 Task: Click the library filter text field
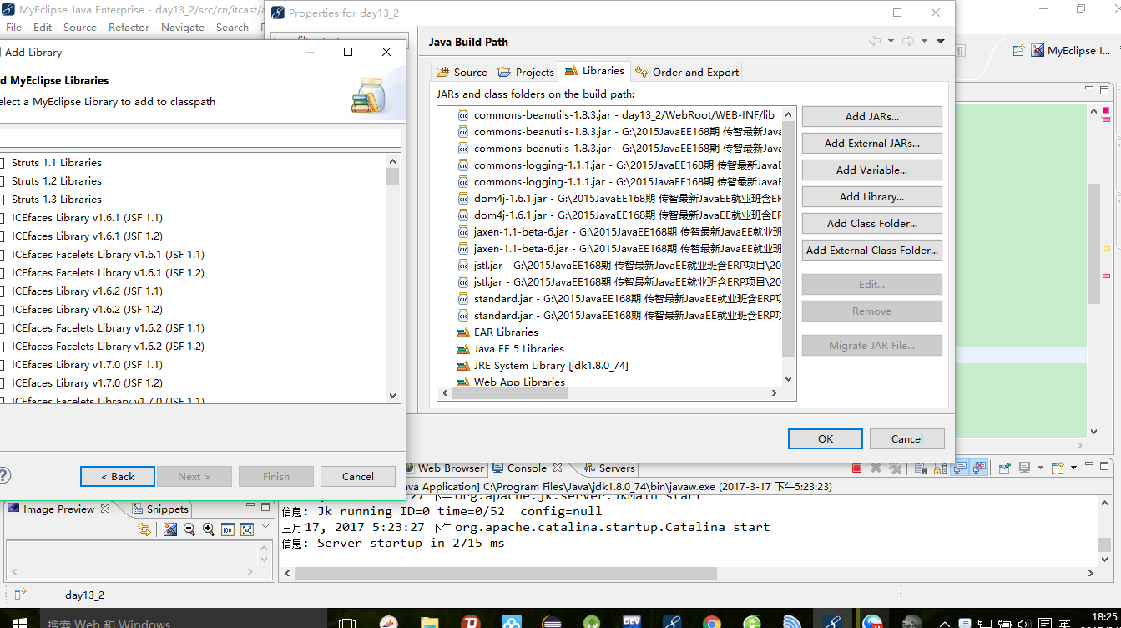click(x=199, y=138)
